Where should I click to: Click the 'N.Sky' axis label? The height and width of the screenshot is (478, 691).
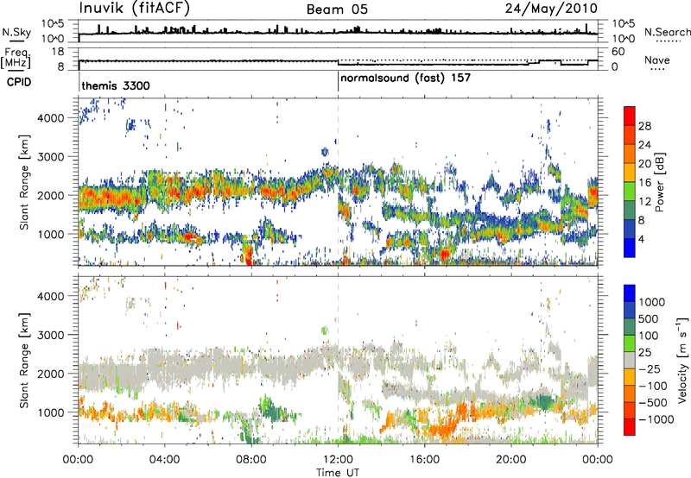16,32
